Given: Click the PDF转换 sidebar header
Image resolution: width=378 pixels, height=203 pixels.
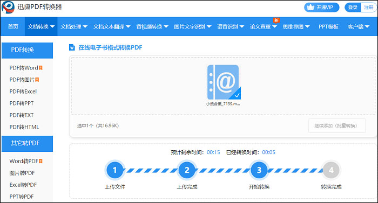Looking at the screenshot, I should pyautogui.click(x=27, y=50).
